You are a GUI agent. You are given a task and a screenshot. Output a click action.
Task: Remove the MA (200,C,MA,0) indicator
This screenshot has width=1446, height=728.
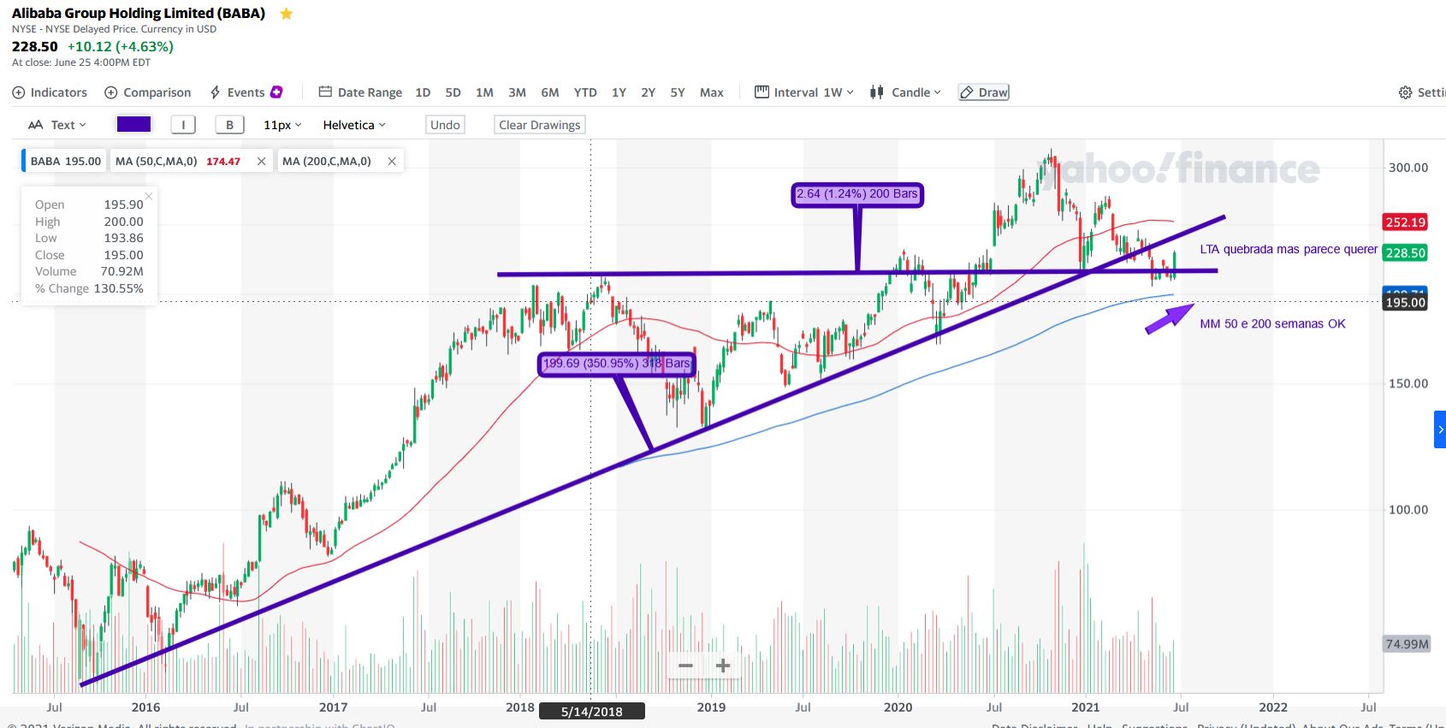point(392,161)
